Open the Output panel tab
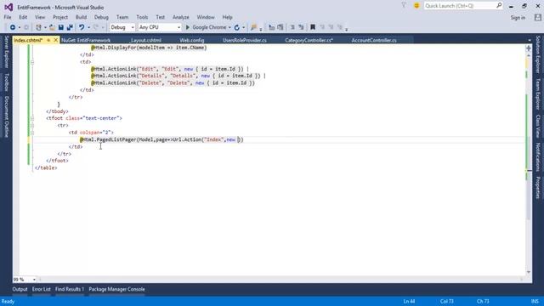This screenshot has width=544, height=306. coord(20,289)
